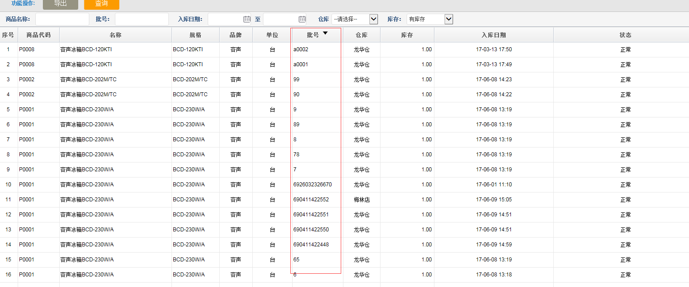The height and width of the screenshot is (287, 689).
Task: Click entry date 17-06-09 14:59
Action: [x=494, y=245]
